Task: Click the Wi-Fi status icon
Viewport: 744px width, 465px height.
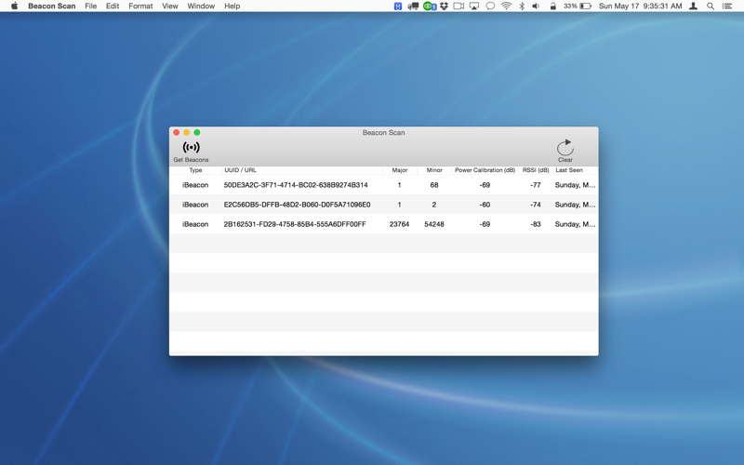Action: [506, 7]
